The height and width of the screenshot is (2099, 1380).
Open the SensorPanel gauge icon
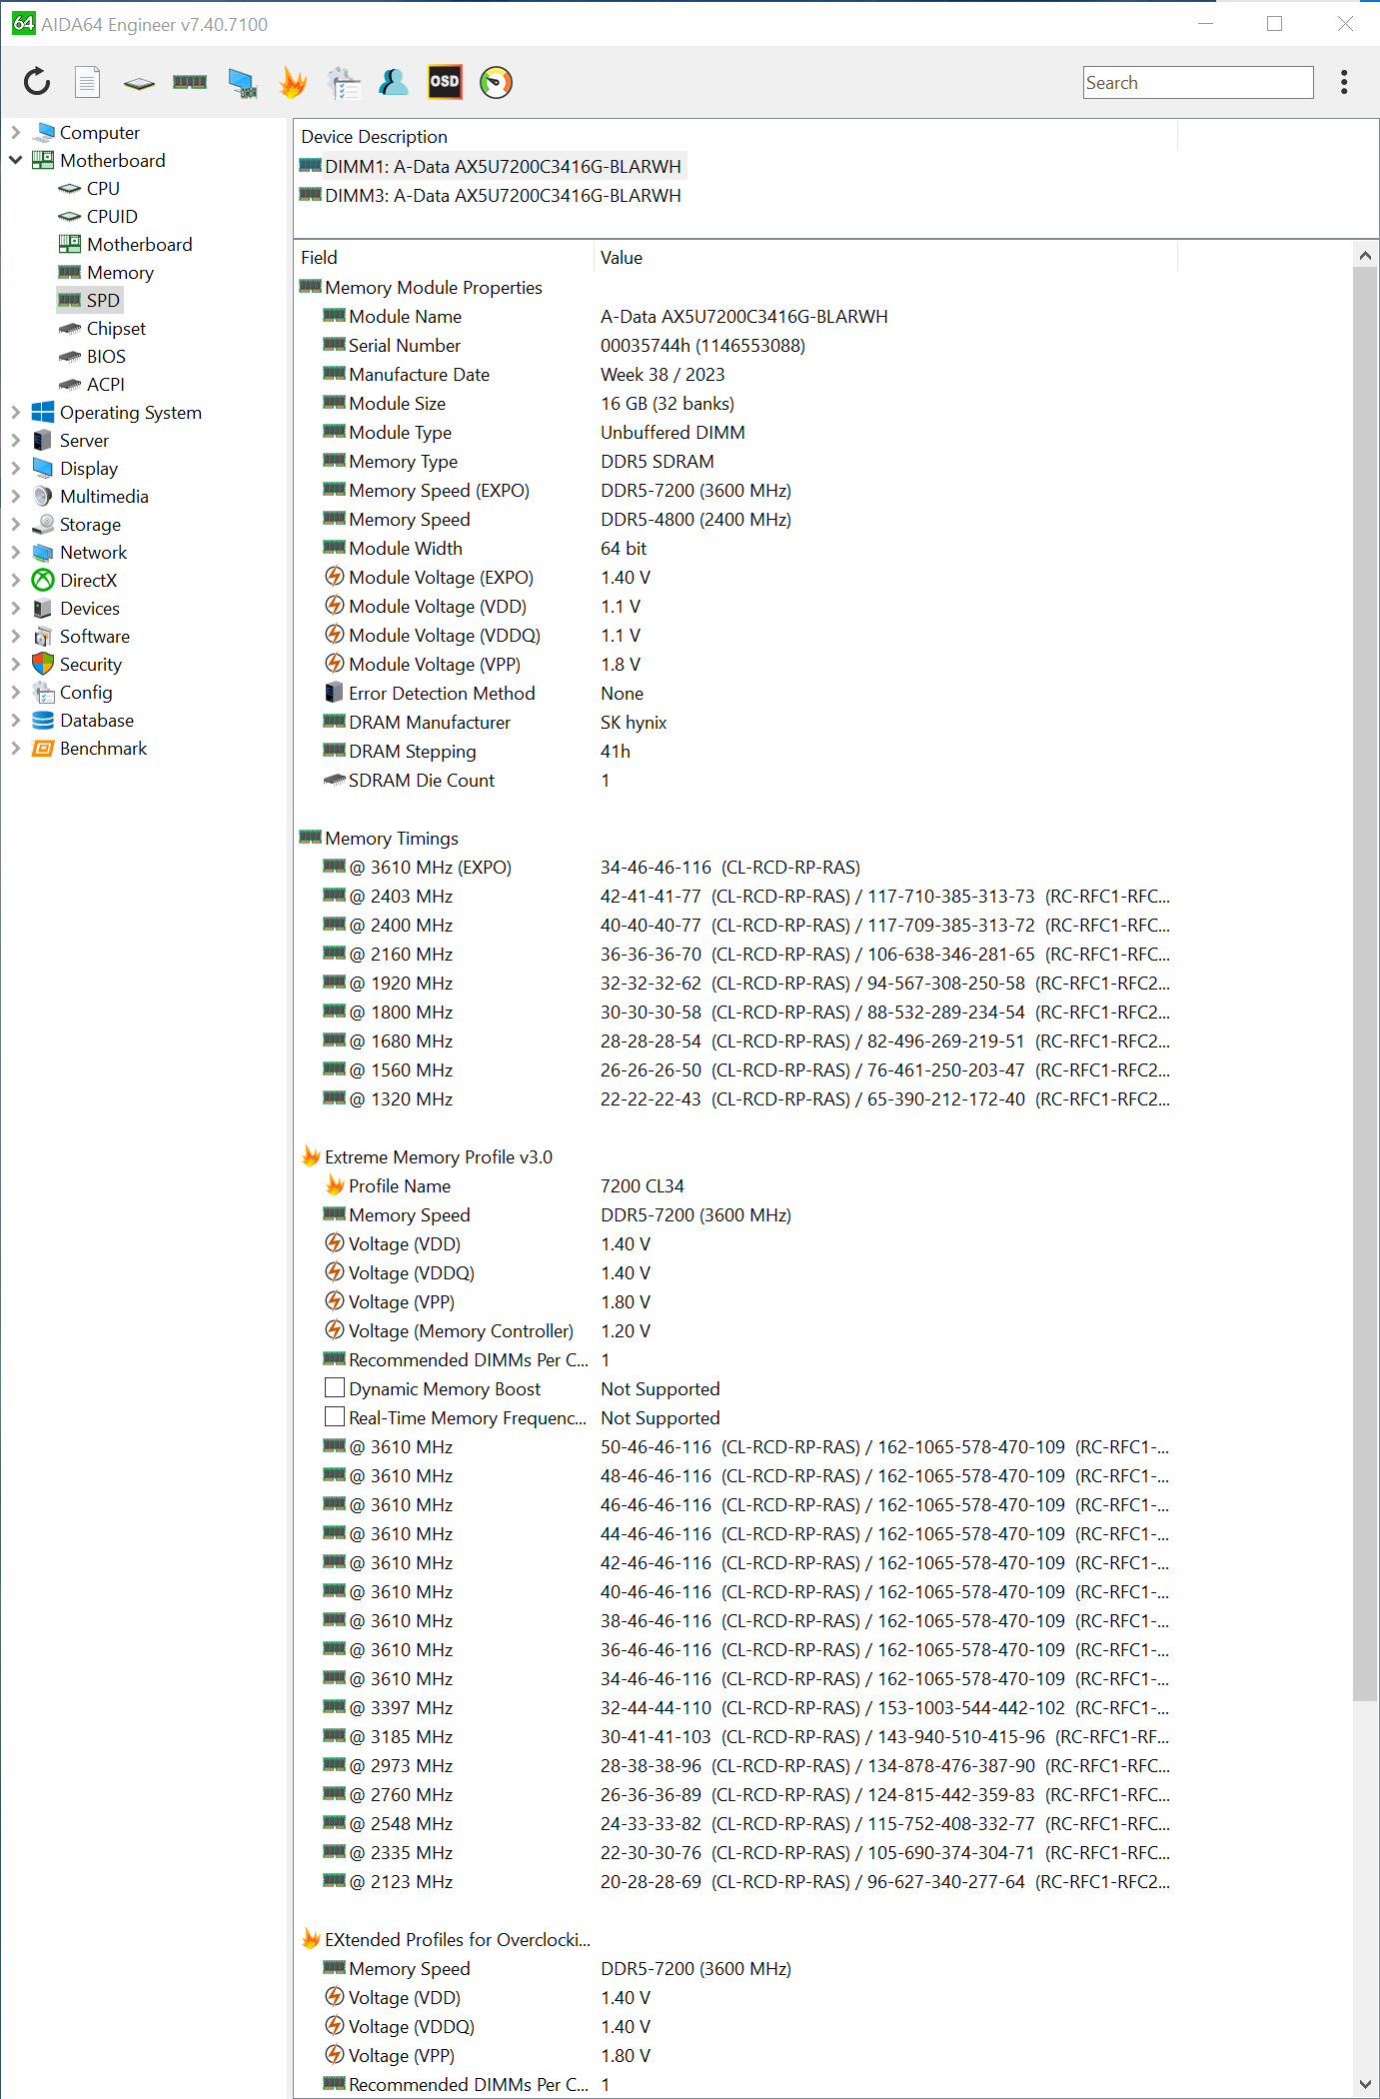496,82
